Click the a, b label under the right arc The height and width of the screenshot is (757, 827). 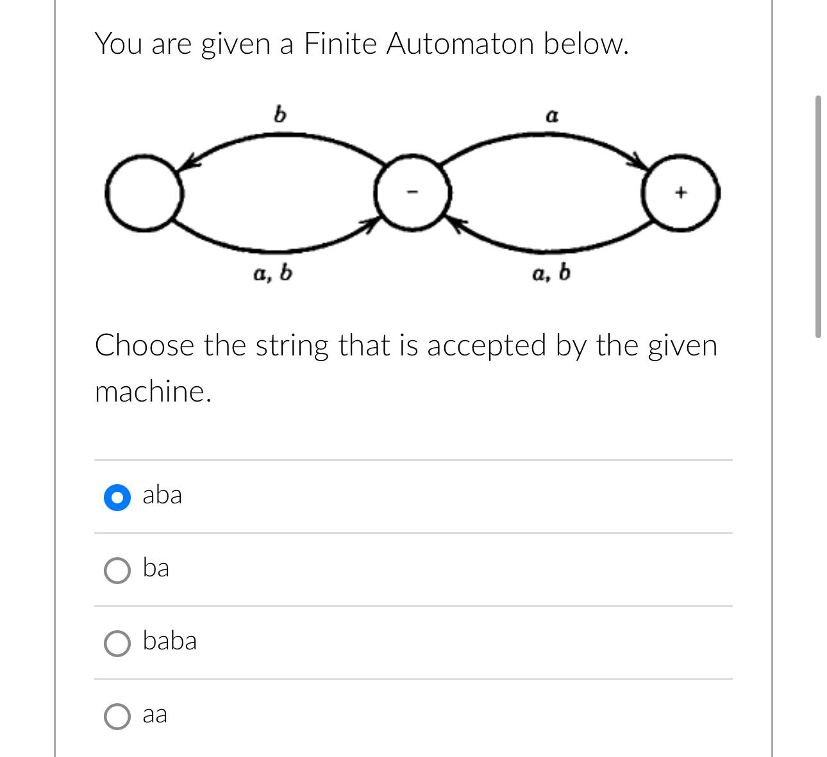(551, 274)
